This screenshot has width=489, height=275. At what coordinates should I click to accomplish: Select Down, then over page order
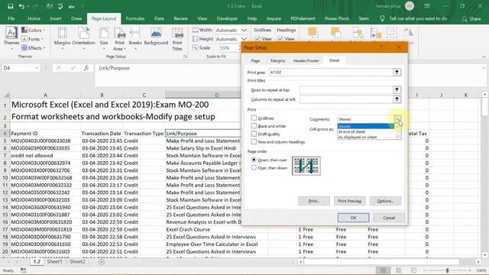click(x=254, y=160)
